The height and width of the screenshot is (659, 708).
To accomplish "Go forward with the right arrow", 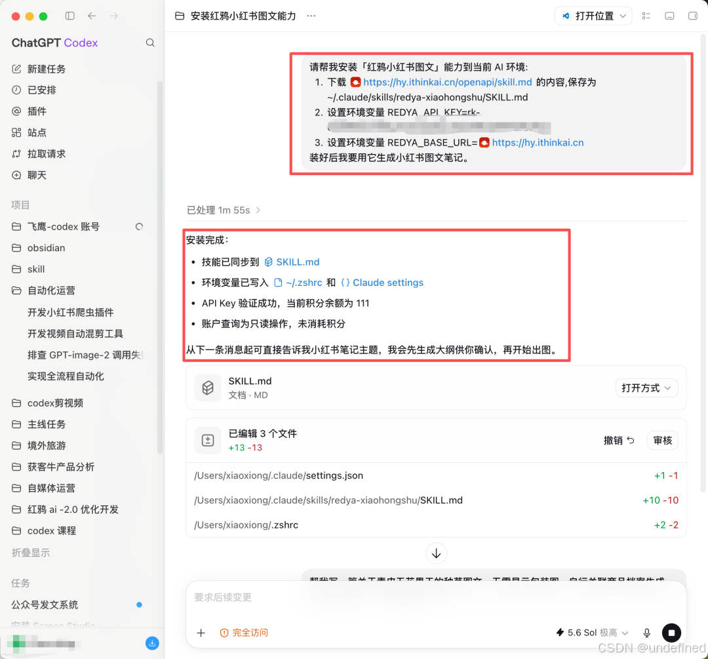I will (114, 16).
